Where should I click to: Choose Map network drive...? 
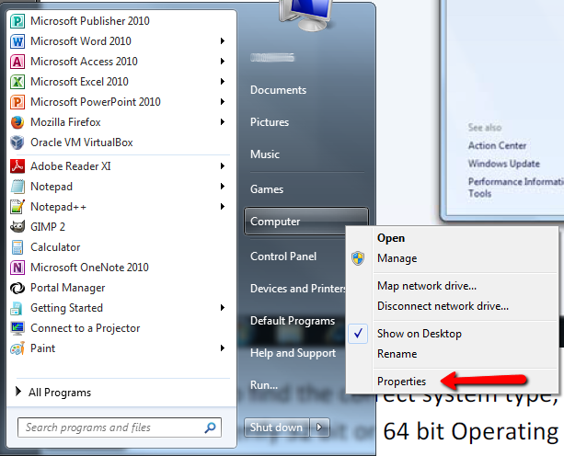[x=427, y=286]
